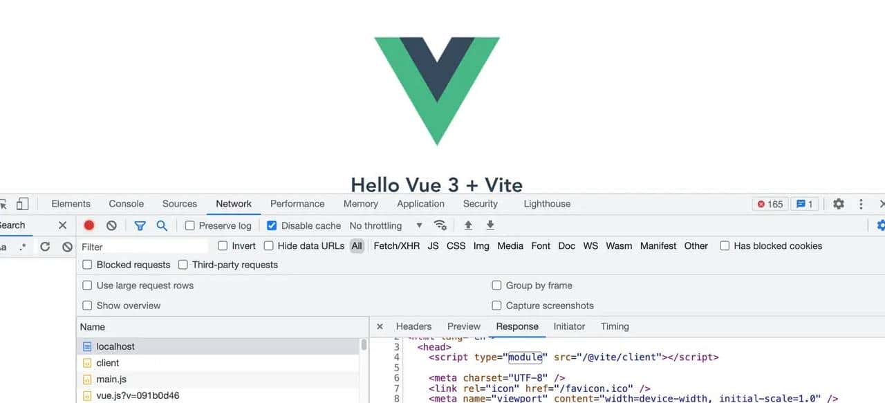Stop recording network log (red dot)
The height and width of the screenshot is (403, 885).
point(89,225)
